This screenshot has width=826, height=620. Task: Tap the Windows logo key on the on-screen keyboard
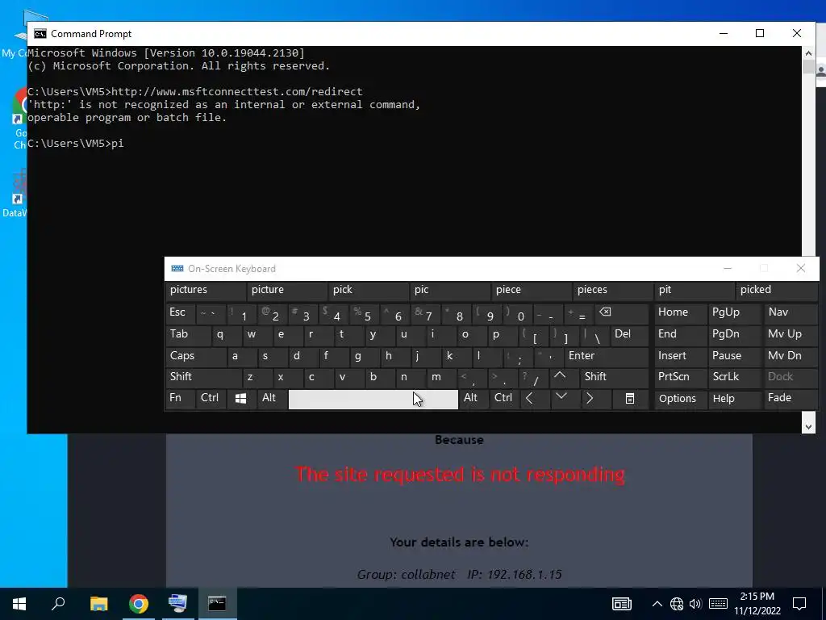click(240, 399)
